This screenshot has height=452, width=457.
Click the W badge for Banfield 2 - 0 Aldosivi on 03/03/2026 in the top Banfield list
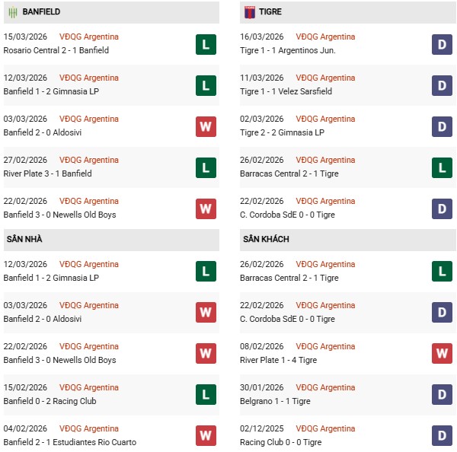206,126
